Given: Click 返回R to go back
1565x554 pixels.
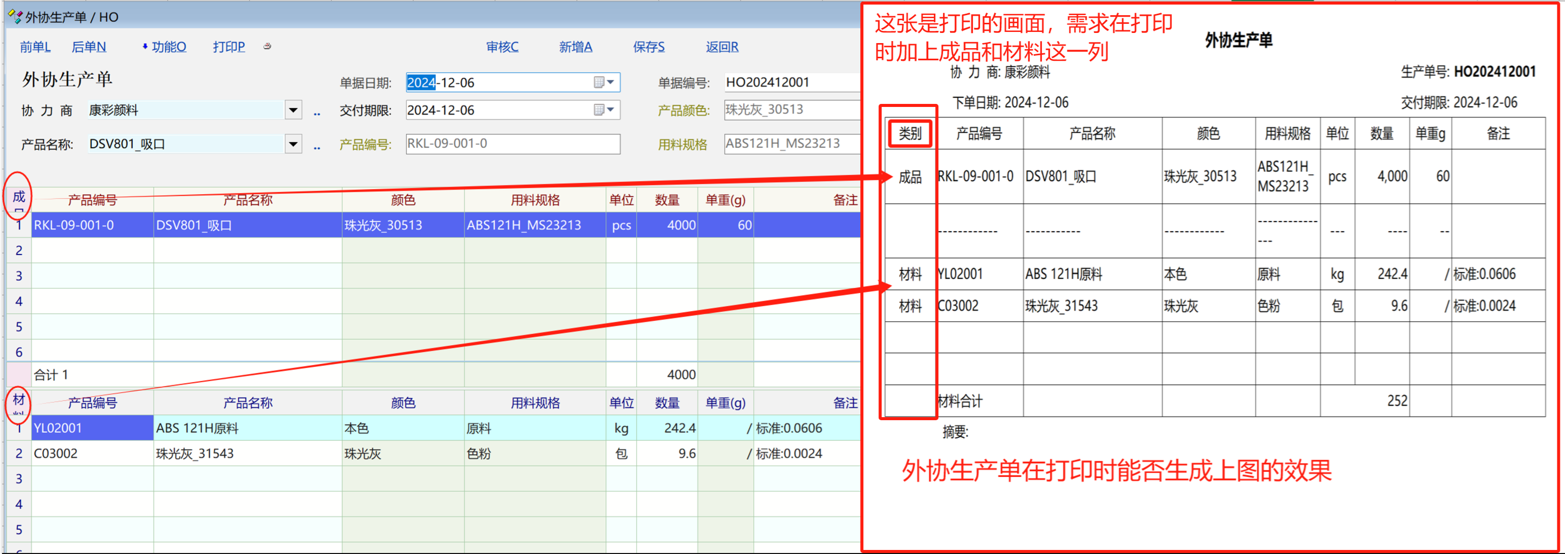Looking at the screenshot, I should tap(722, 47).
